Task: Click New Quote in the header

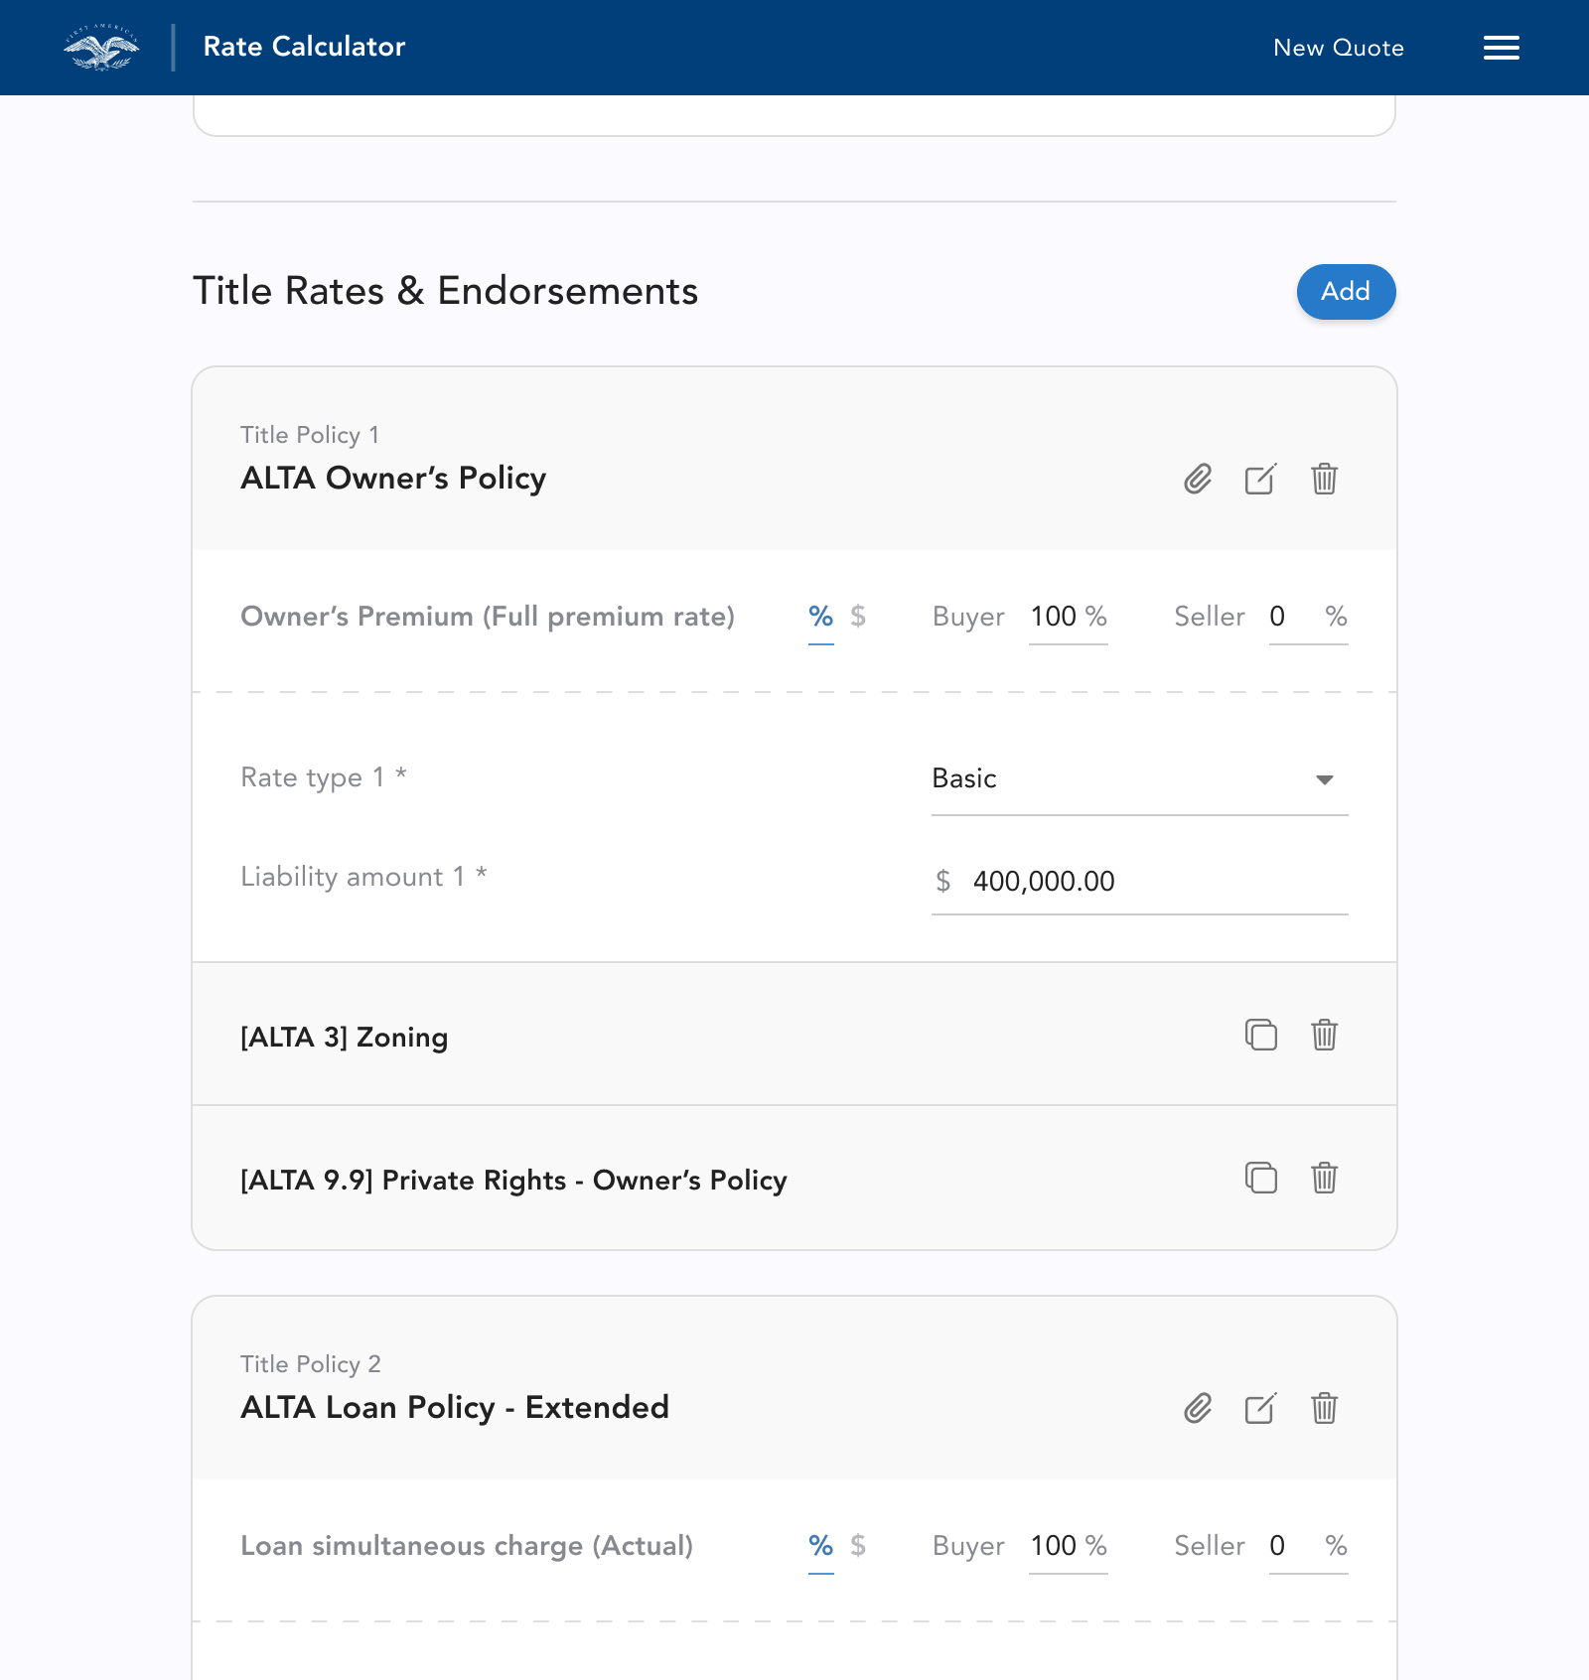Action: [x=1338, y=48]
